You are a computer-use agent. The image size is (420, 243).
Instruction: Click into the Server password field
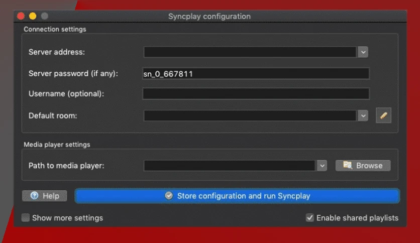pyautogui.click(x=256, y=74)
